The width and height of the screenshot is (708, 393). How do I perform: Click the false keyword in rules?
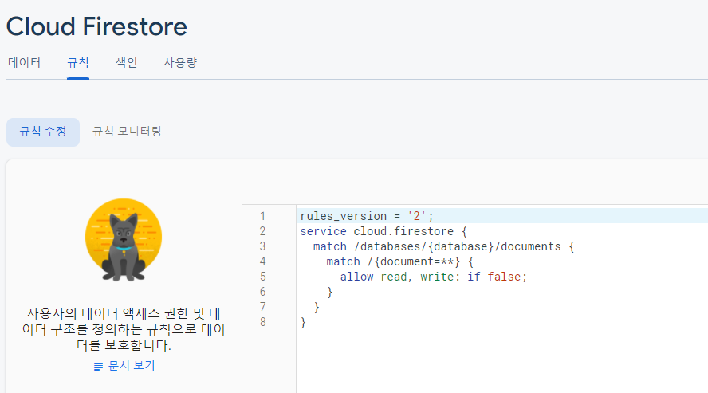504,277
